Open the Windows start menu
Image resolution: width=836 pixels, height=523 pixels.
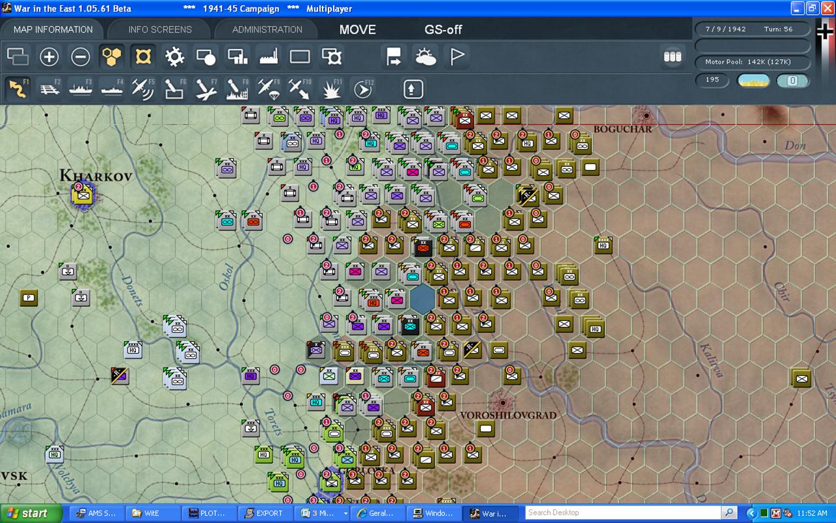[x=31, y=513]
